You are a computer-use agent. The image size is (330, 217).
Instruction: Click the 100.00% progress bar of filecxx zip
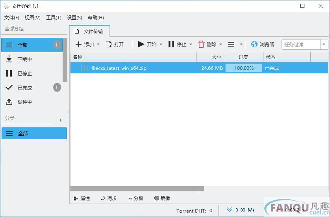244,68
